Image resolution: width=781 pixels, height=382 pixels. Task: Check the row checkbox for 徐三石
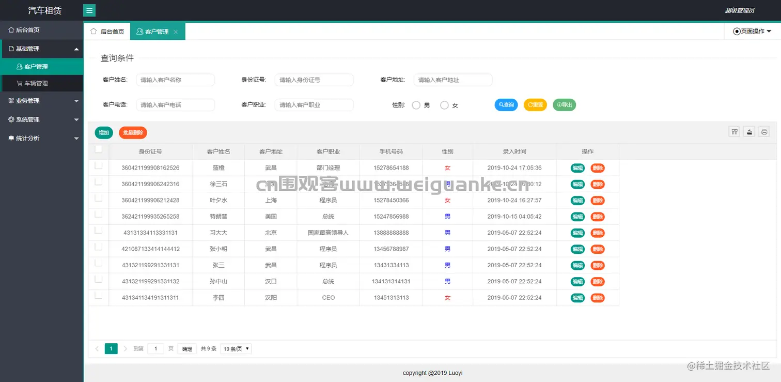pos(98,181)
